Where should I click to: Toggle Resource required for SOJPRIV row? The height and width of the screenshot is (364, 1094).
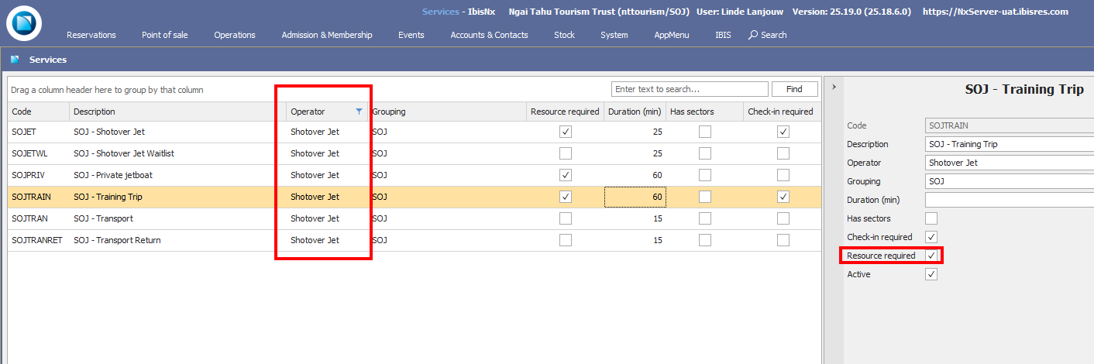pos(566,175)
